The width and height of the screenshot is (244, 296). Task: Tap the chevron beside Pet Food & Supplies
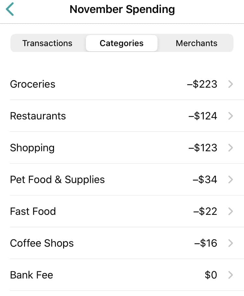pyautogui.click(x=230, y=179)
